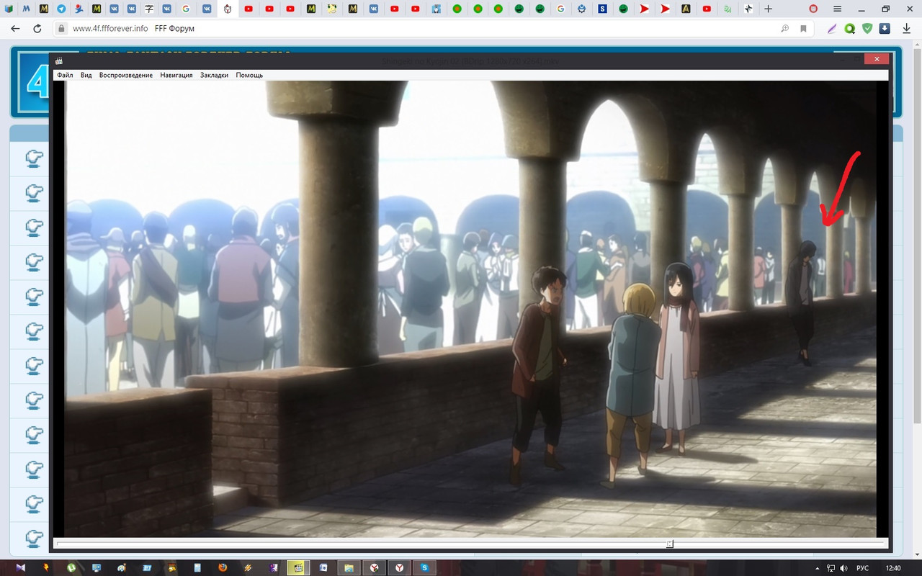Image resolution: width=922 pixels, height=576 pixels.
Task: Reload the current browser page
Action: click(x=37, y=29)
